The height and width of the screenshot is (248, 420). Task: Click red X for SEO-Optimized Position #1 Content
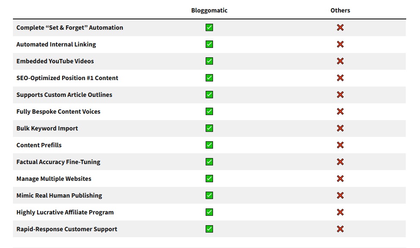click(x=340, y=78)
